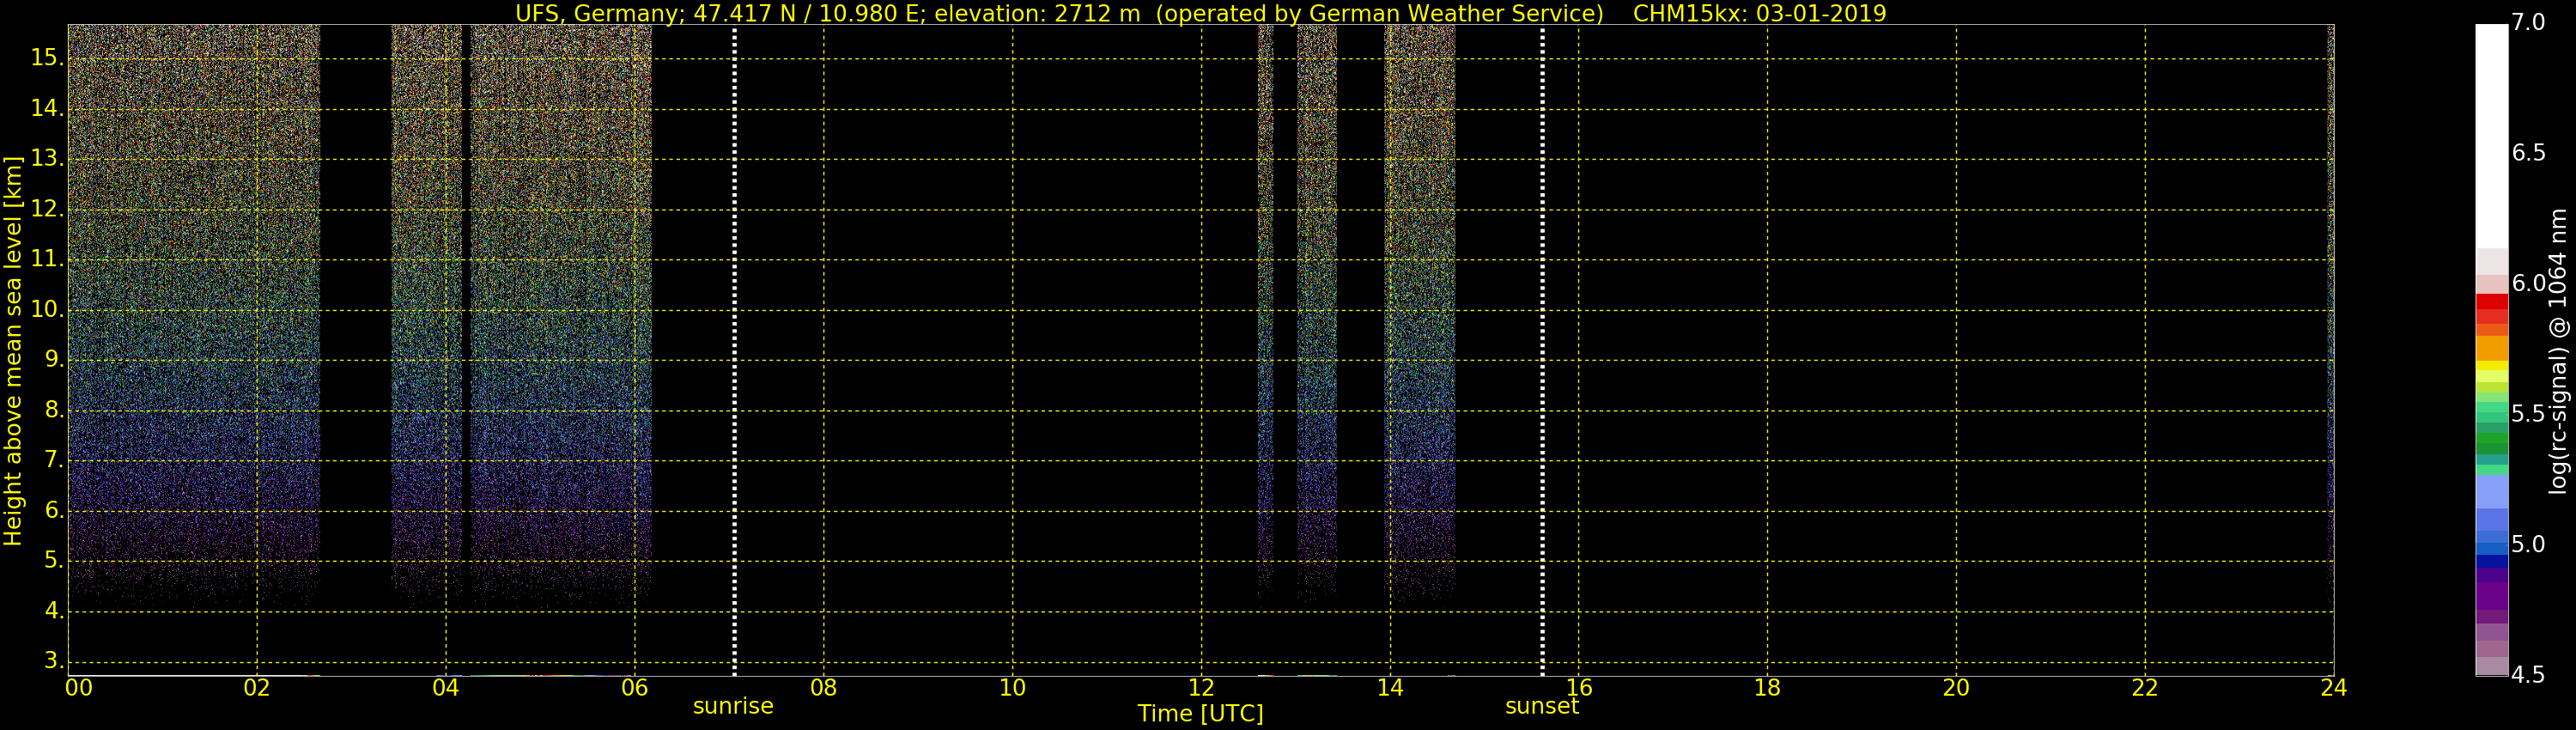Click the x-axis tick label '02'
This screenshot has width=2576, height=730.
(257, 688)
